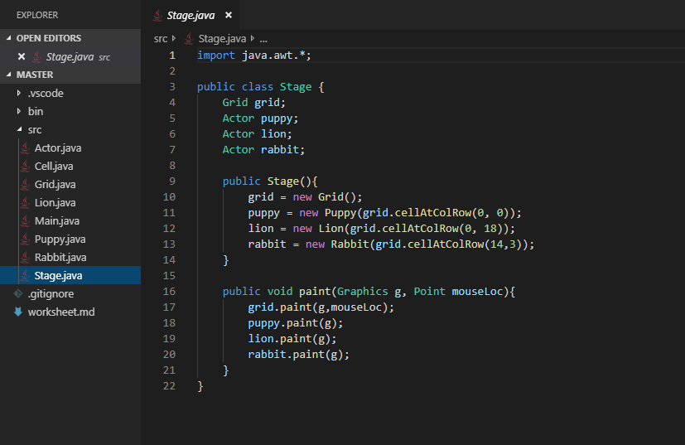
Task: Click line number 9 in the gutter
Action: [172, 181]
